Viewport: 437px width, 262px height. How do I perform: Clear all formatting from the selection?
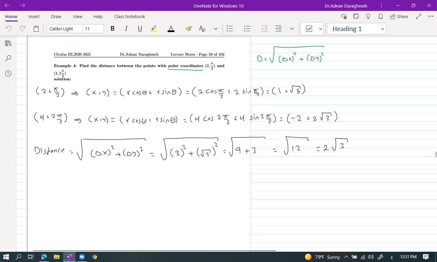click(202, 29)
